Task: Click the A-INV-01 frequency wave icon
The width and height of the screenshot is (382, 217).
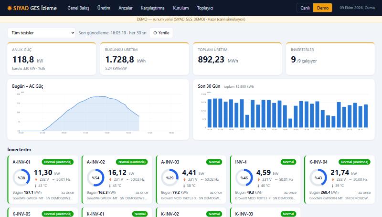Action: pyautogui.click(x=53, y=179)
